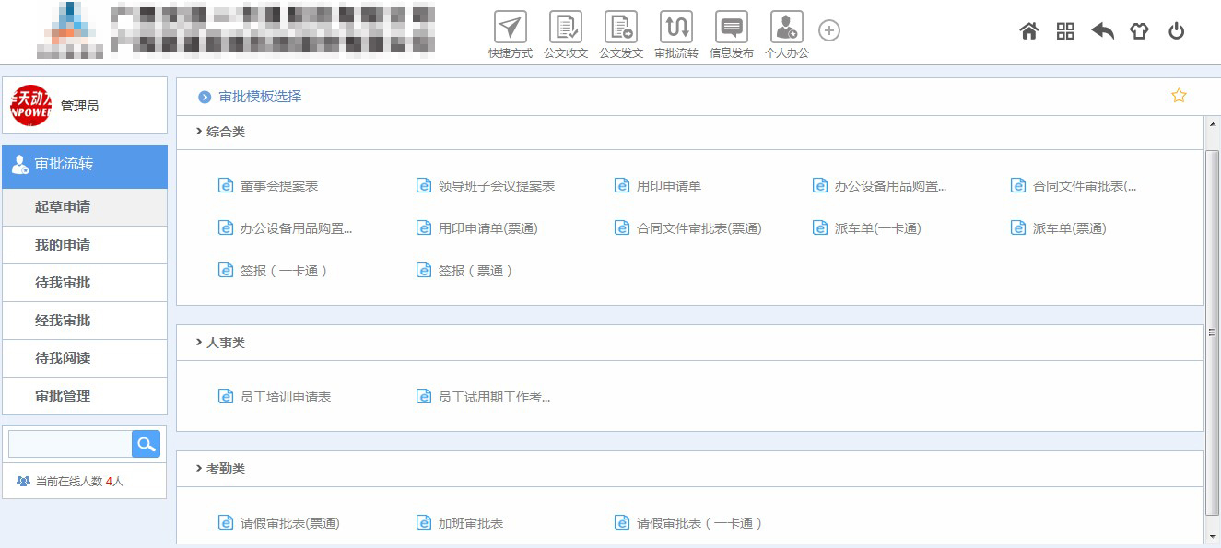Open the 董事会提案表 template
The height and width of the screenshot is (548, 1221).
point(278,186)
